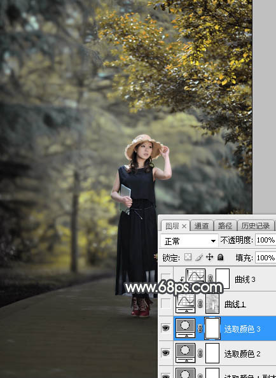Image resolution: width=276 pixels, height=378 pixels.
Task: Click the lock position move icon
Action: [209, 257]
